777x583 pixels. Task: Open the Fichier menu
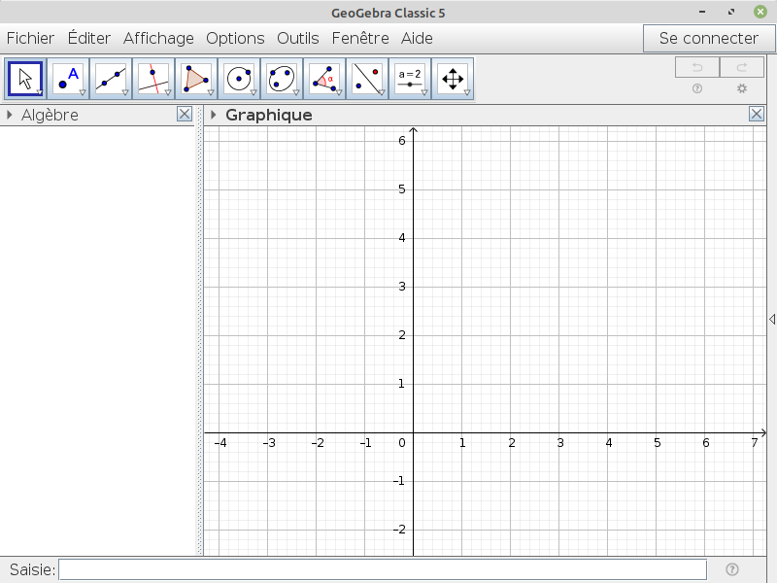coord(30,38)
